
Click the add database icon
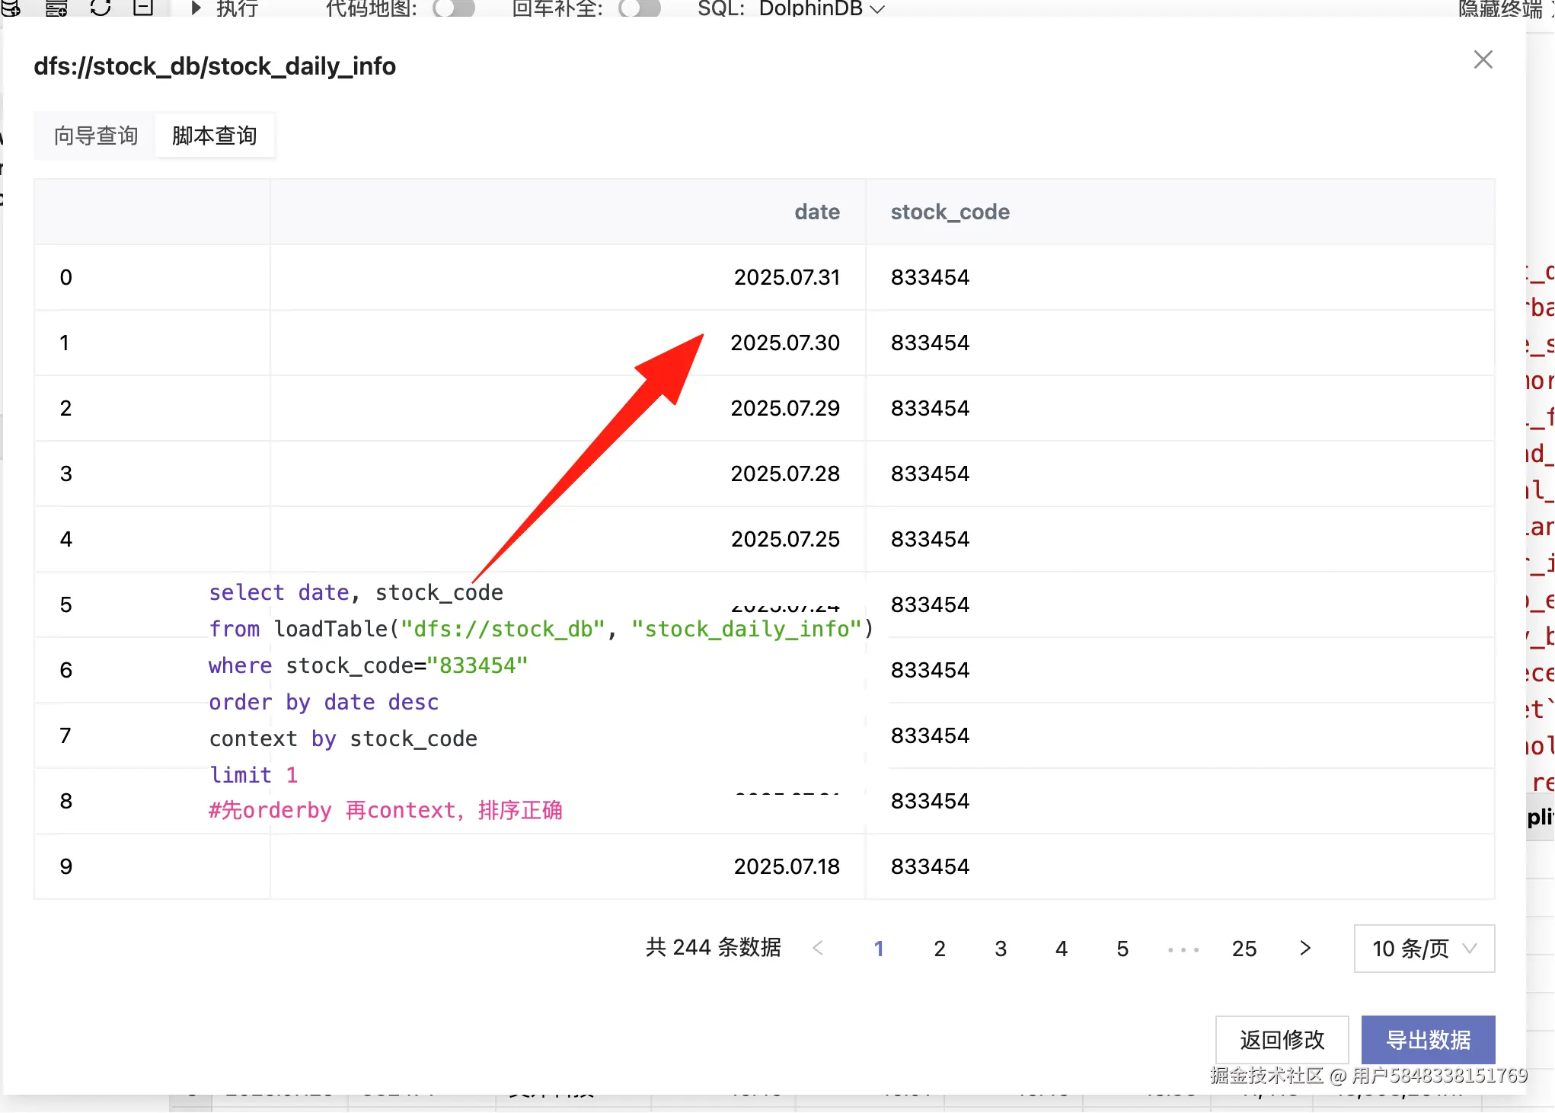tap(11, 8)
